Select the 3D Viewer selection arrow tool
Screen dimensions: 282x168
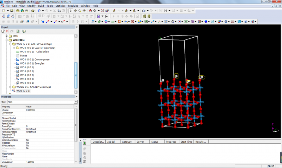70,11
